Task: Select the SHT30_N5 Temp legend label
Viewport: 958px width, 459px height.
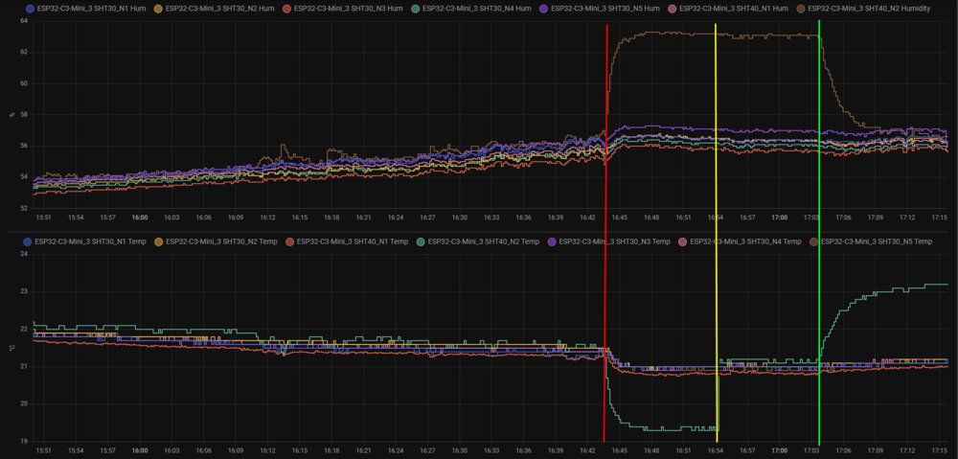Action: tap(877, 241)
